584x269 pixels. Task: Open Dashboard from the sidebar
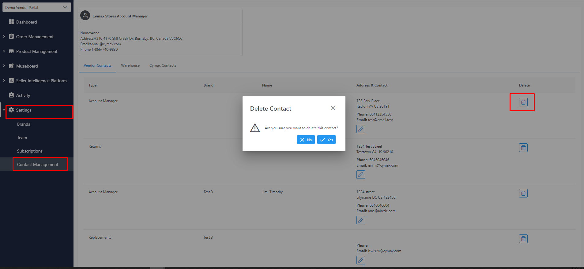[26, 22]
